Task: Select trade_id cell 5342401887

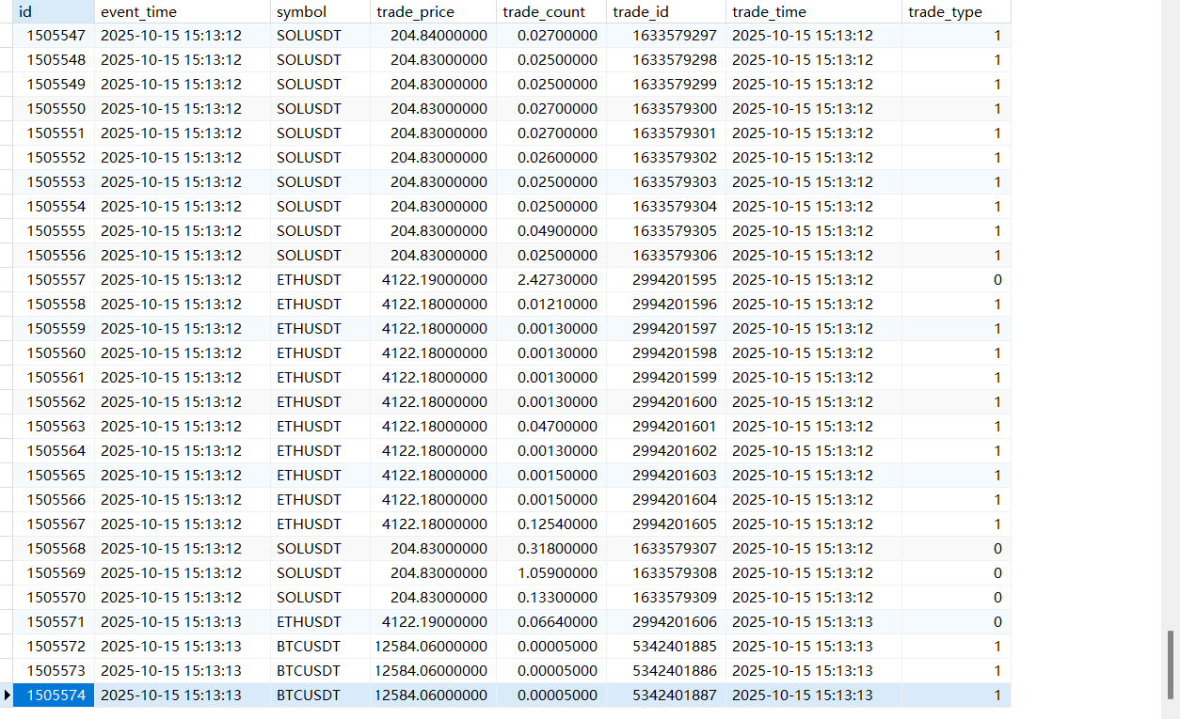Action: tap(666, 696)
